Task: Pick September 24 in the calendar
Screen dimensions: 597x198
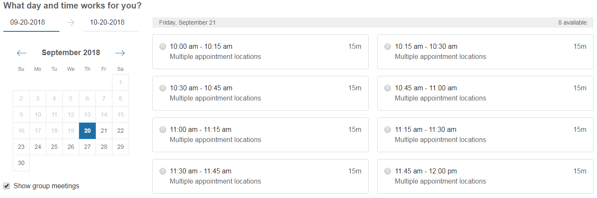Action: (x=38, y=147)
